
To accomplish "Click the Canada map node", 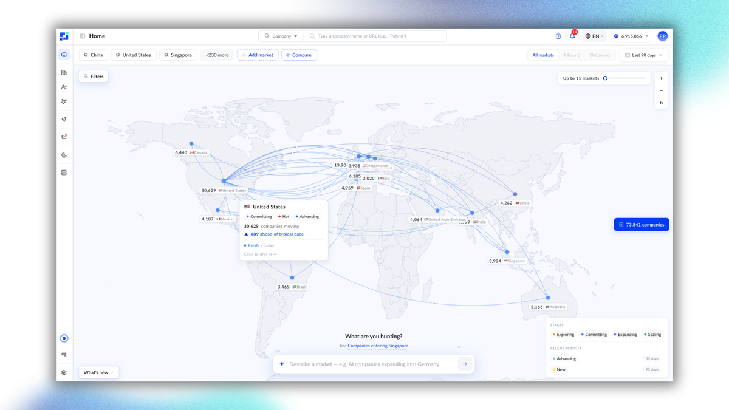I will [191, 144].
